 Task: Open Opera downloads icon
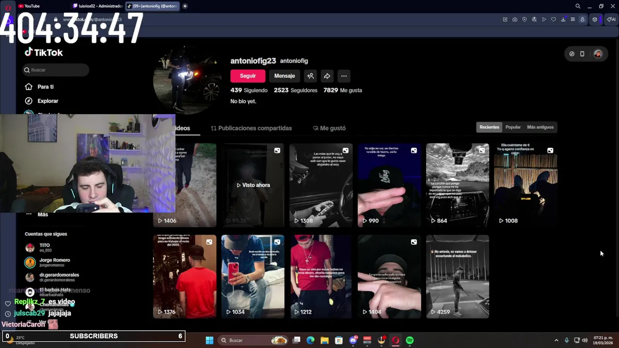pos(563,19)
